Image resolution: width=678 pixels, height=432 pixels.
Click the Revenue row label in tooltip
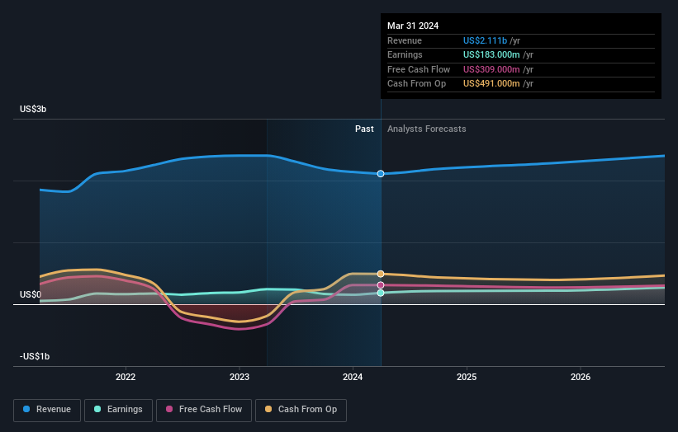405,40
